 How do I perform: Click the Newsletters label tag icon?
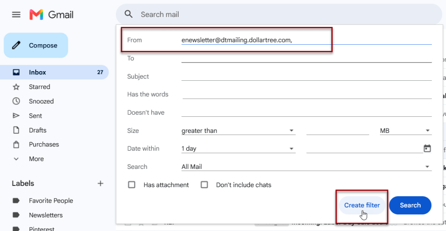tap(16, 215)
